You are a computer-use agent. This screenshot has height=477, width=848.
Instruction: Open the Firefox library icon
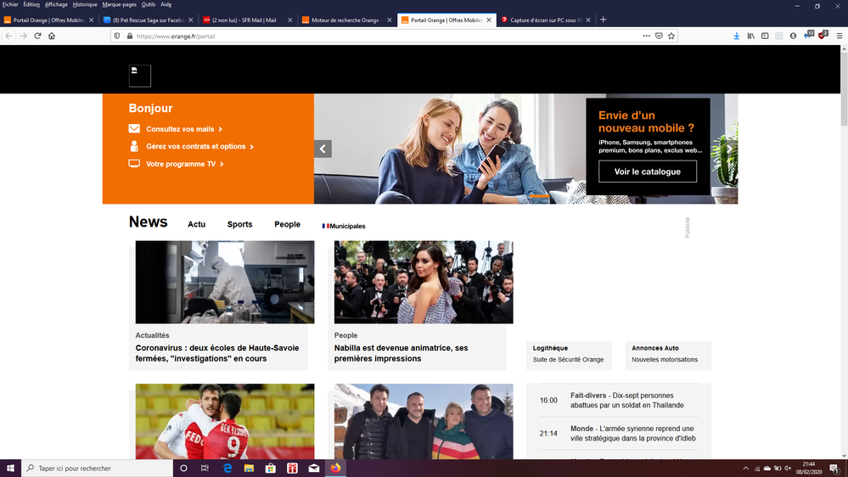click(x=750, y=36)
